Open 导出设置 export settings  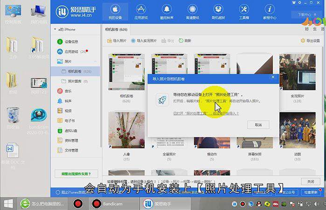pyautogui.click(x=310, y=41)
